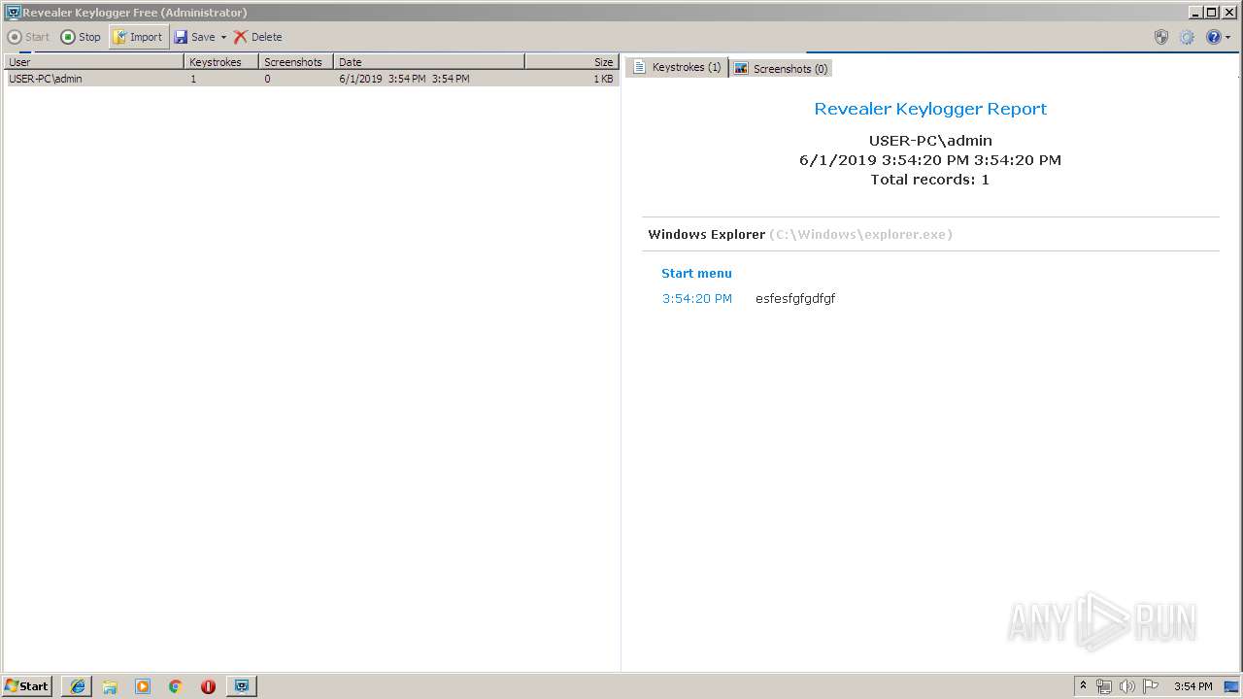Viewport: 1243px width, 699px height.
Task: Click the volume speaker tray icon
Action: point(1126,686)
